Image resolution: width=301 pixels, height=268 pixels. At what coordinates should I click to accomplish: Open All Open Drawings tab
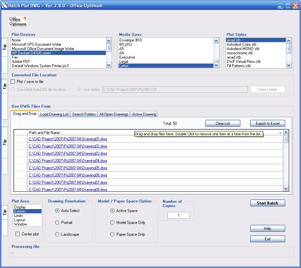[114, 114]
